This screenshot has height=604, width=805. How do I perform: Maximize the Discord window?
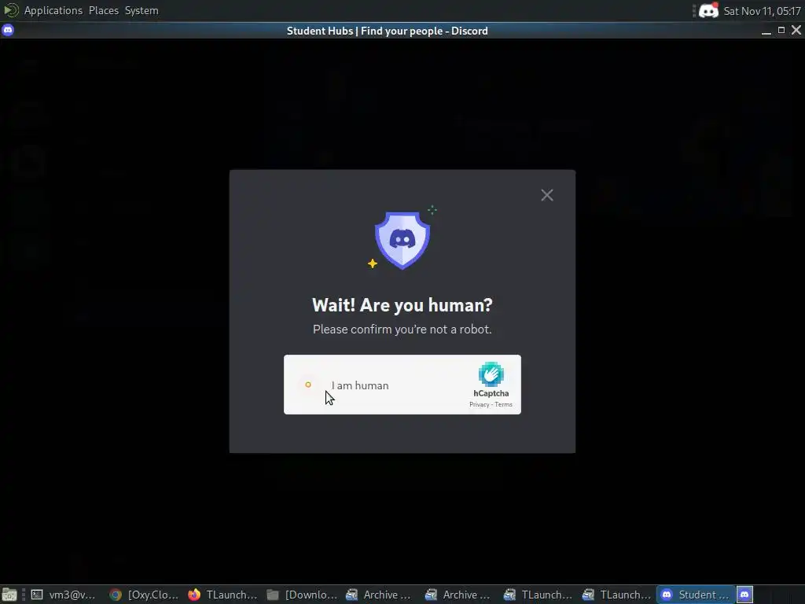[781, 31]
